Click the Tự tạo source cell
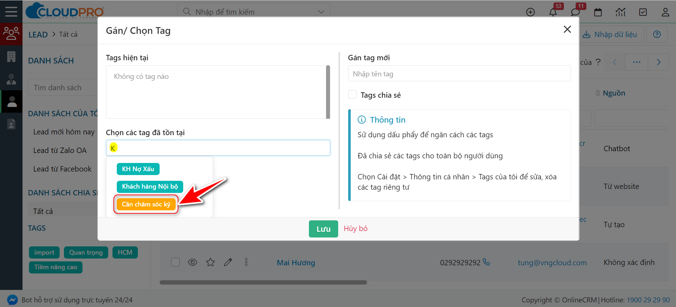Screen dimensions: 676x307 614,225
